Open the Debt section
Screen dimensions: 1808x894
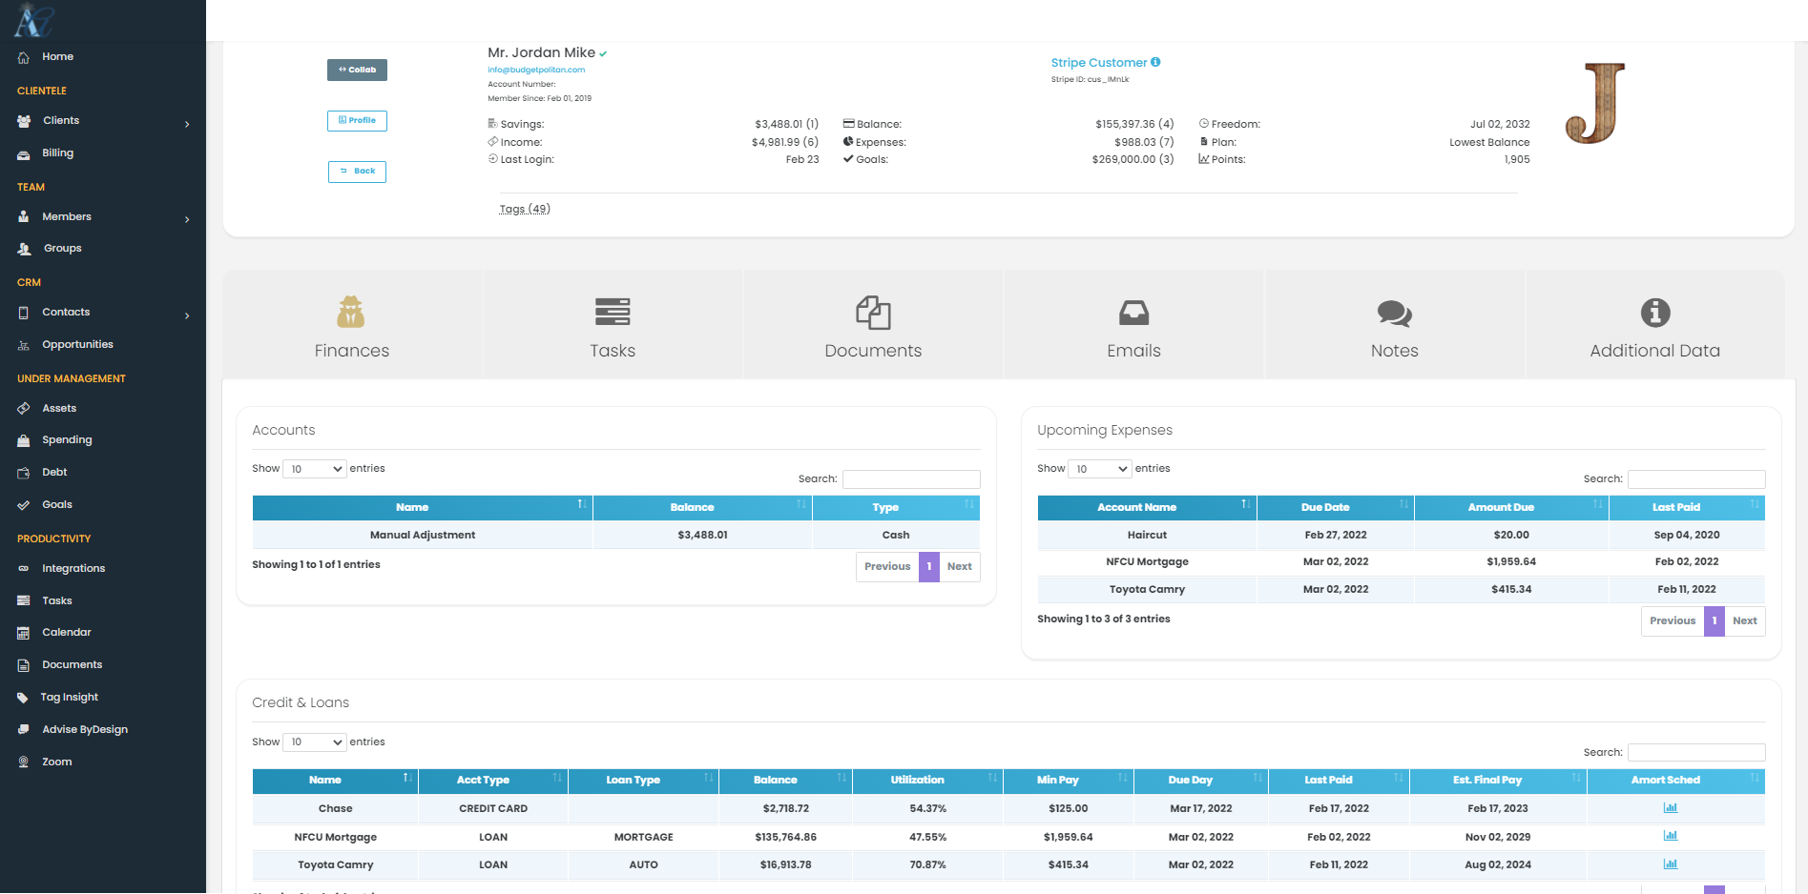[54, 472]
